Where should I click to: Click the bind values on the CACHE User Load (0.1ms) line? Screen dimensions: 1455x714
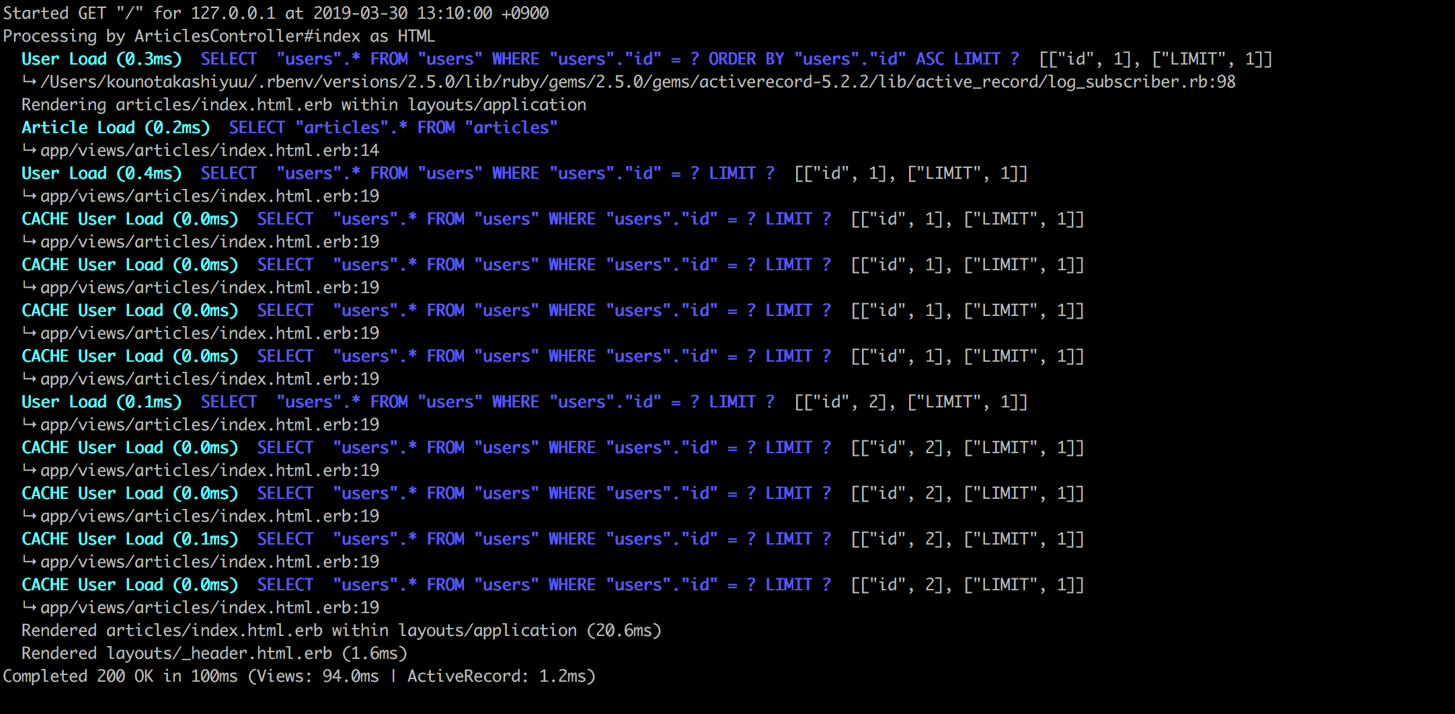tap(968, 539)
